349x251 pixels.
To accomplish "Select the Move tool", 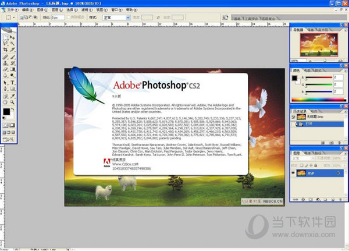I will click(x=12, y=37).
